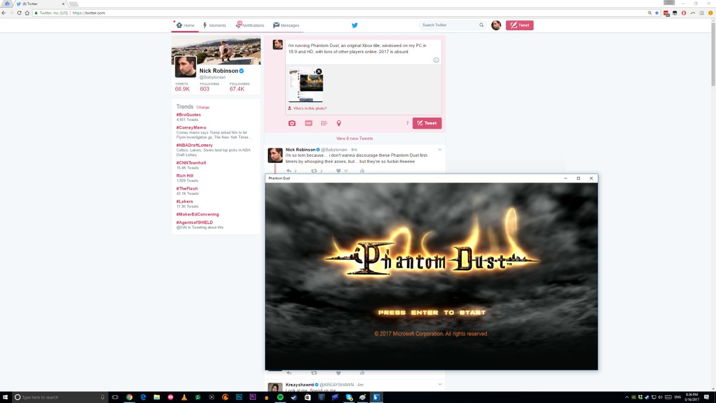716x403 pixels.
Task: Click "PRESS ENTER TO START" in Phantom Dust
Action: [x=432, y=312]
